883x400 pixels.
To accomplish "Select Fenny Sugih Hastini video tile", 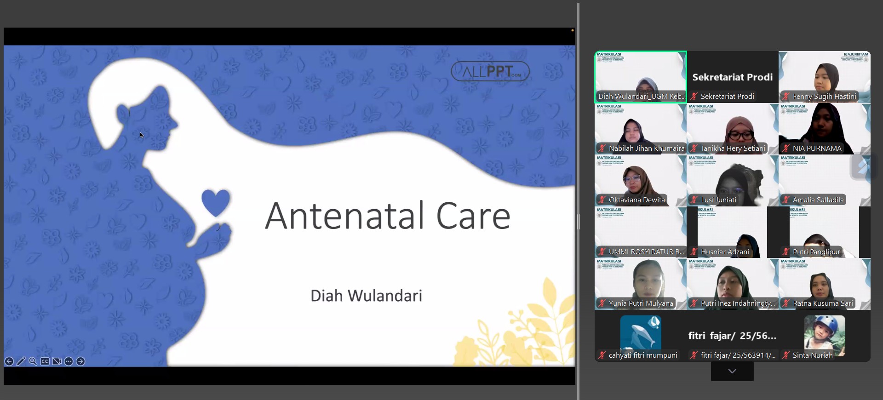I will click(x=824, y=76).
